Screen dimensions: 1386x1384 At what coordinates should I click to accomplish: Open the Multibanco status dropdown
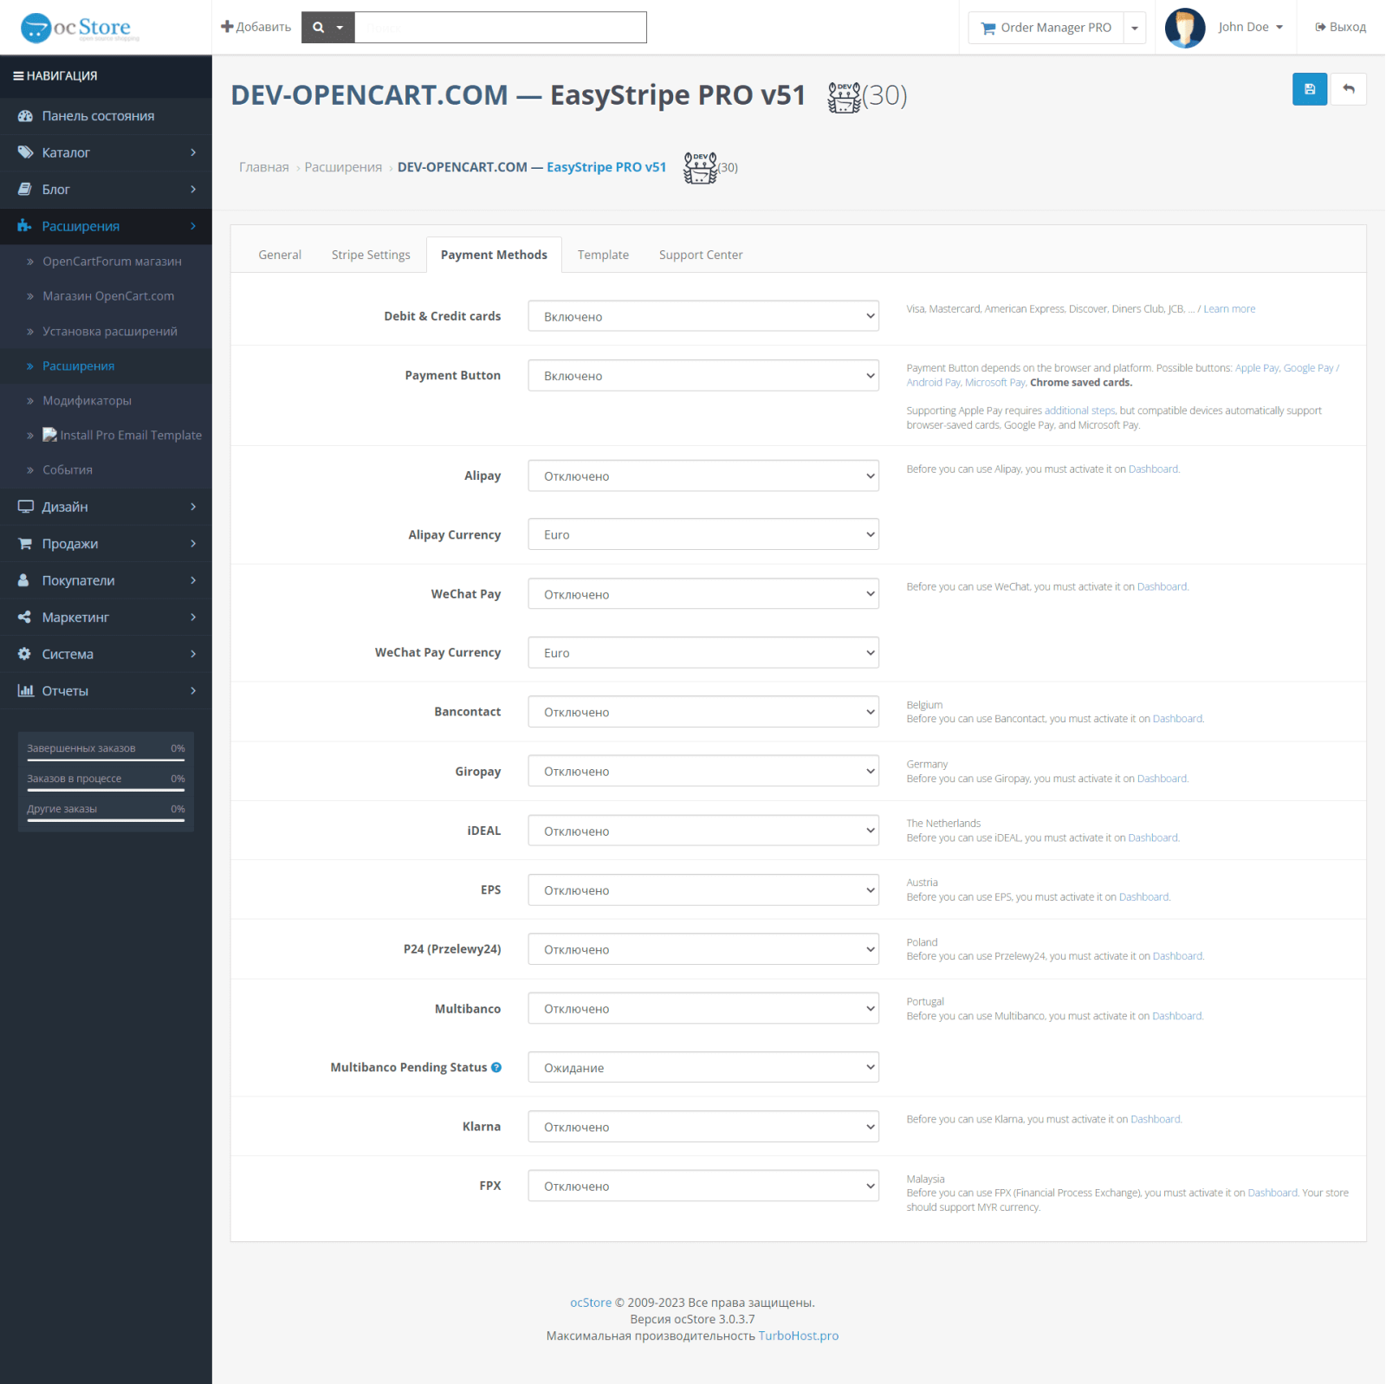(703, 1008)
